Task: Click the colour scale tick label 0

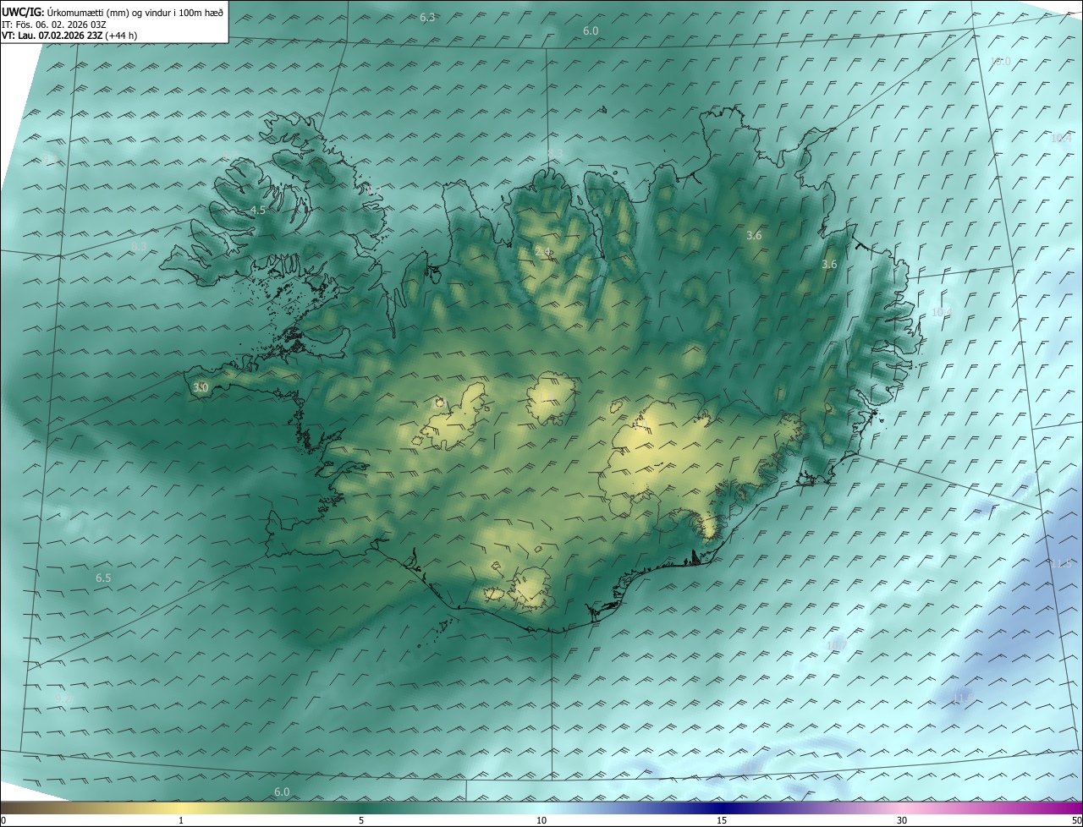Action: click(x=3, y=821)
